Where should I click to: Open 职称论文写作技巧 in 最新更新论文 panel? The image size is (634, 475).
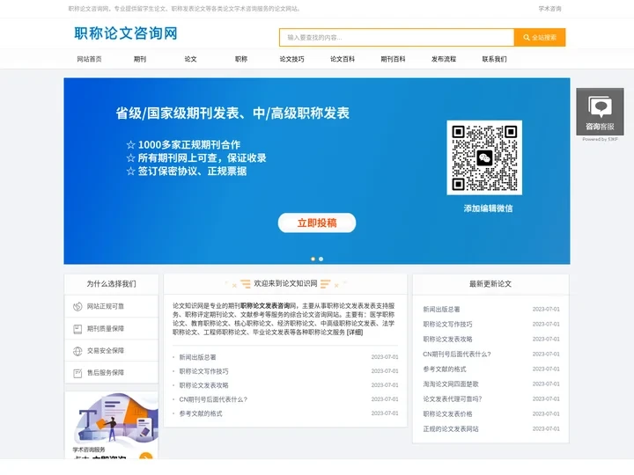point(447,325)
